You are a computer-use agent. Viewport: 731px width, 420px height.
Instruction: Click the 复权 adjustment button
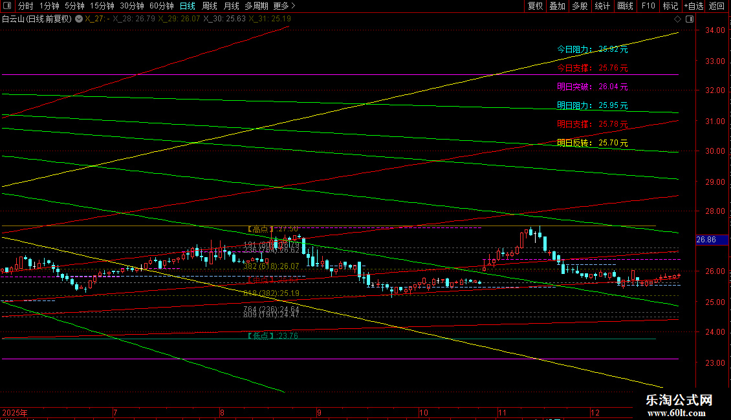point(535,6)
